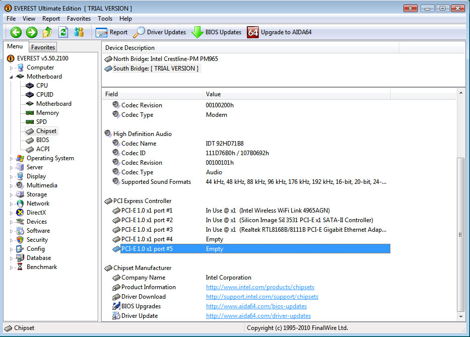
Task: Expand the Display tree node
Action: pyautogui.click(x=12, y=177)
